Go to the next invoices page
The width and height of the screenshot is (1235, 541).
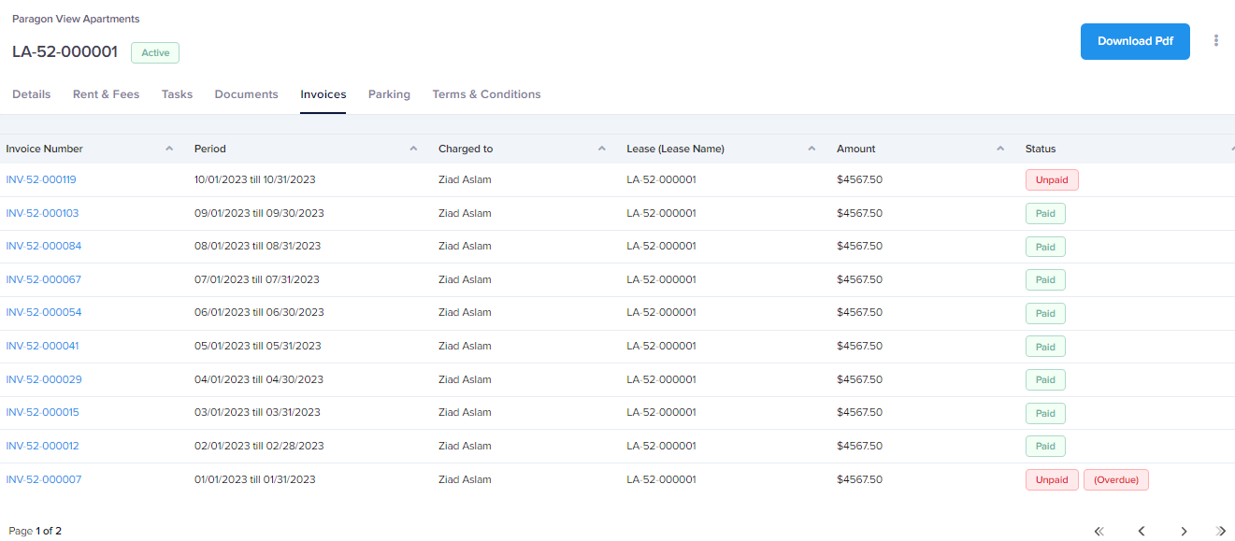pyautogui.click(x=1184, y=531)
